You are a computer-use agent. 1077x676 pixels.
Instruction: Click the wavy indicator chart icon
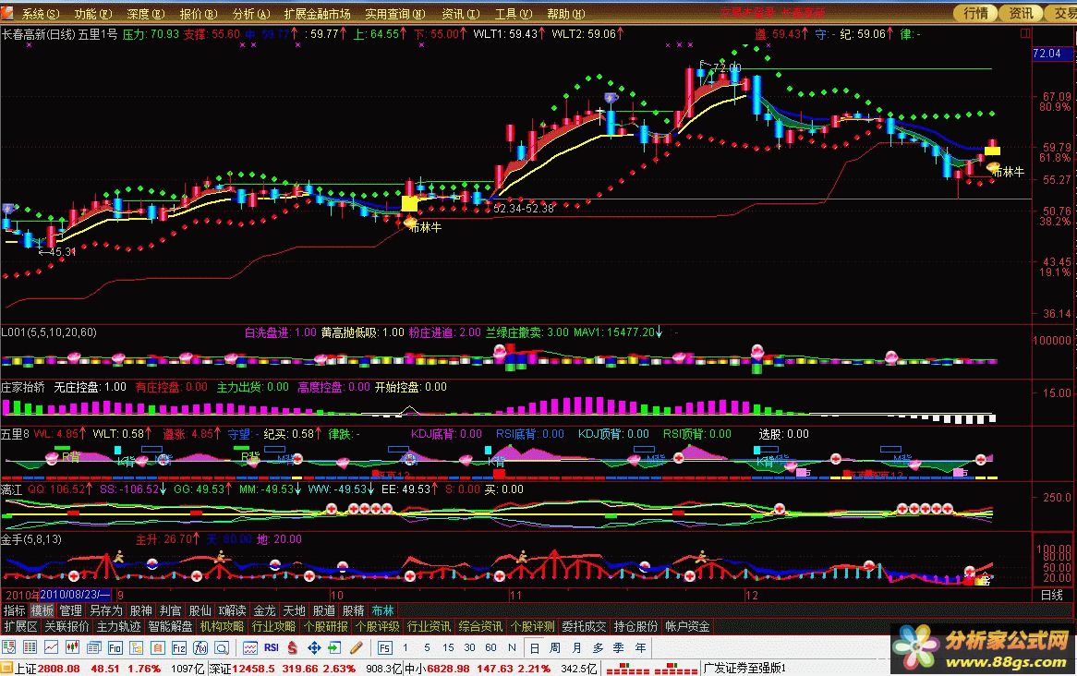250,648
